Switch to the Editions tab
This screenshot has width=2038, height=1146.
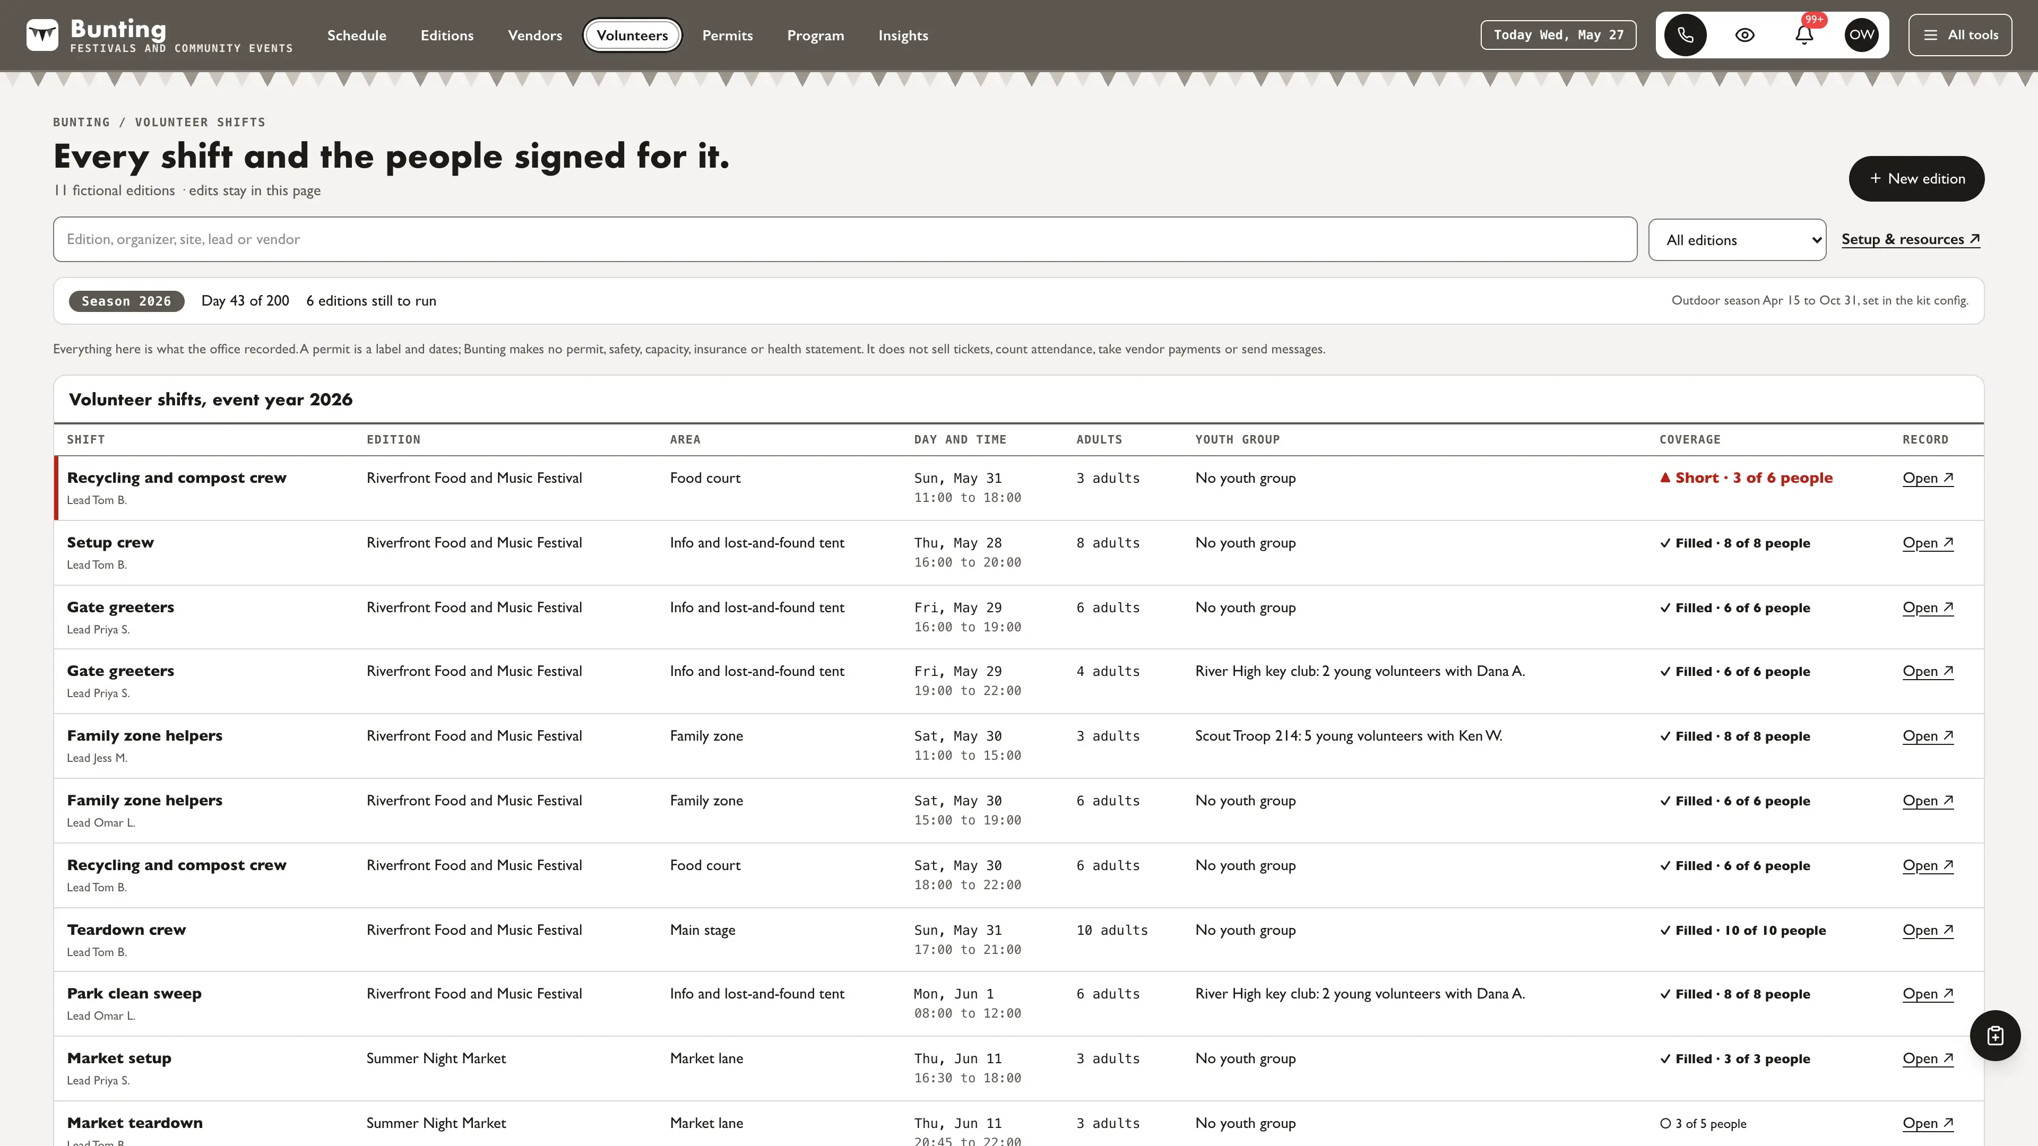click(x=447, y=36)
